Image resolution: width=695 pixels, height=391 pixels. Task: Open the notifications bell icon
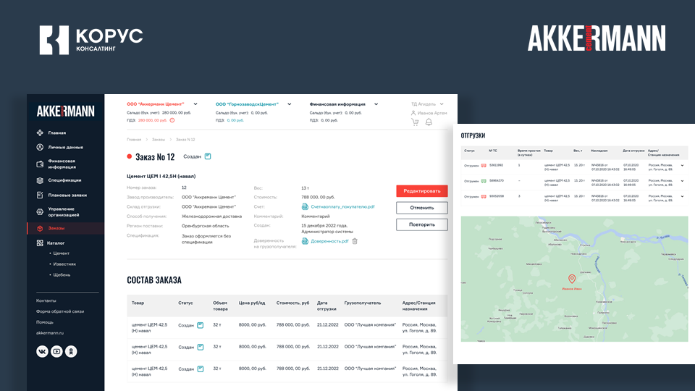point(429,122)
